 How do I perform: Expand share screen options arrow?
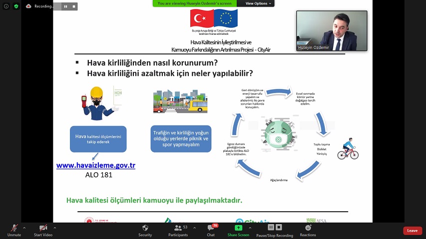(250, 228)
